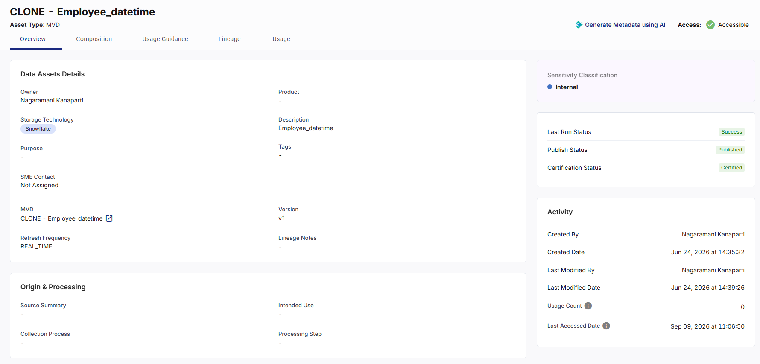The height and width of the screenshot is (364, 760).
Task: Open the Usage tab
Action: [x=281, y=39]
